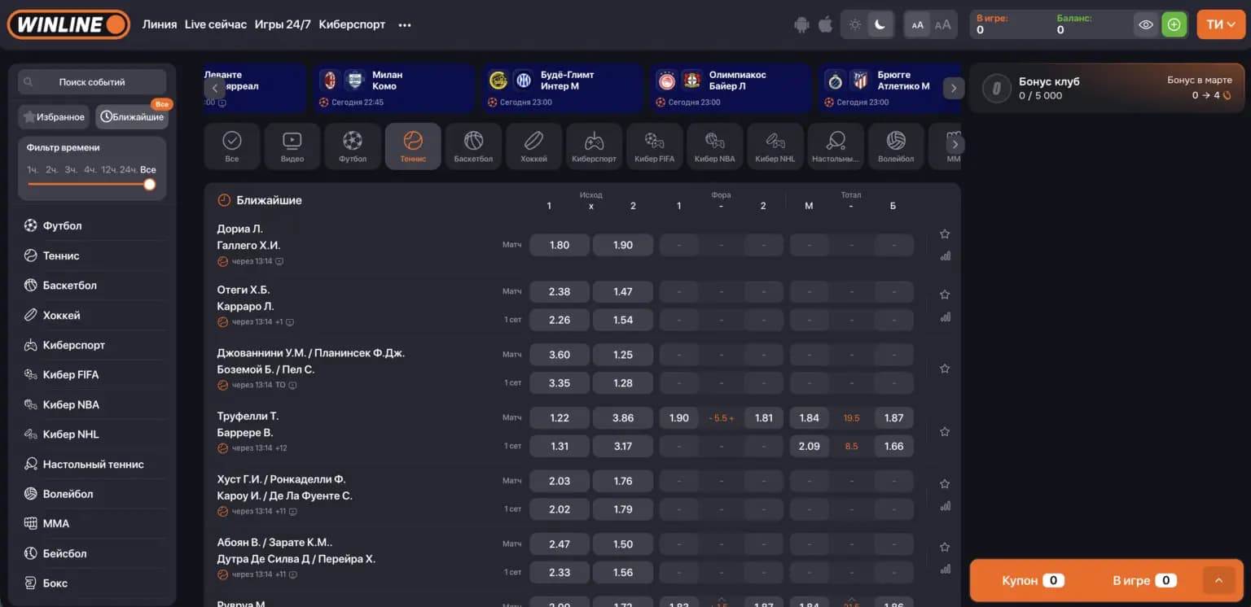Screen dimensions: 1251x607
Task: Switch to the В игре tab in the coupon bar
Action: (x=1143, y=580)
